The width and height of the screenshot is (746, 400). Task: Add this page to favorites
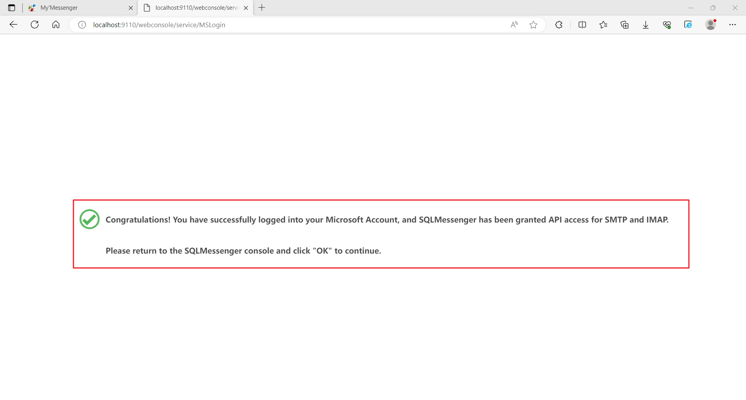(533, 25)
